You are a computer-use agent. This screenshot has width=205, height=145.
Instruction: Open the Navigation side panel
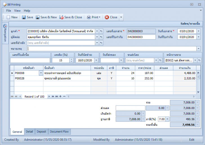pos(5,33)
